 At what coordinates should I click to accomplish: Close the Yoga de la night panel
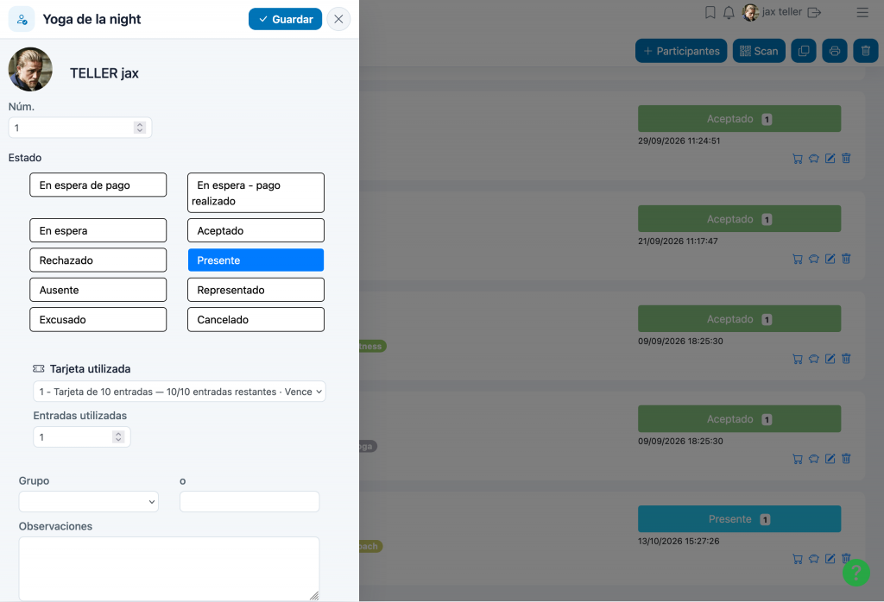338,19
